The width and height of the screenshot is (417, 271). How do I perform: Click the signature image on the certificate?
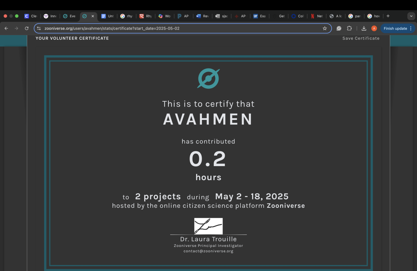[208, 226]
